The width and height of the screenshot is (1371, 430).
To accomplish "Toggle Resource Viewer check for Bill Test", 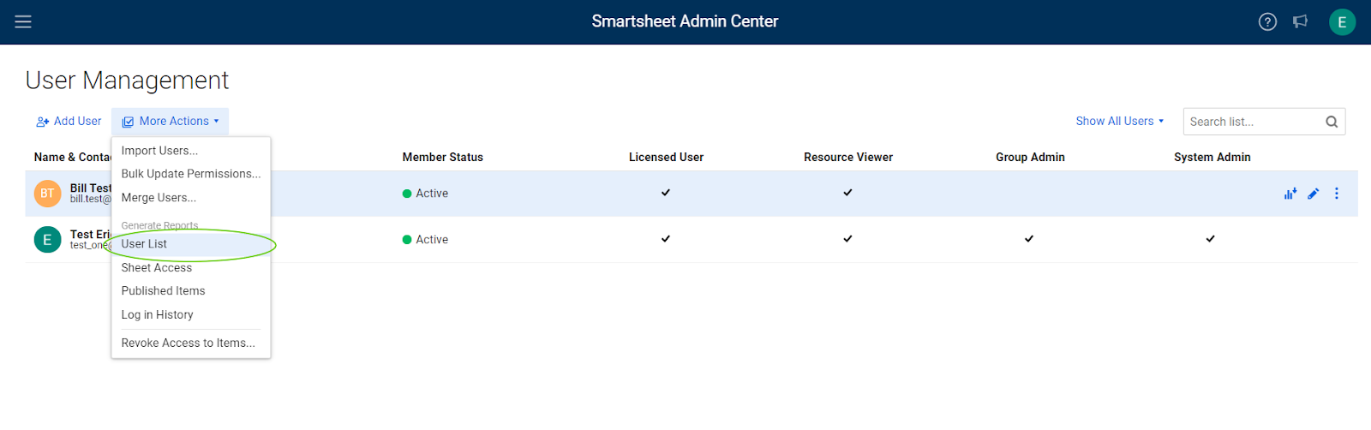I will [x=847, y=193].
